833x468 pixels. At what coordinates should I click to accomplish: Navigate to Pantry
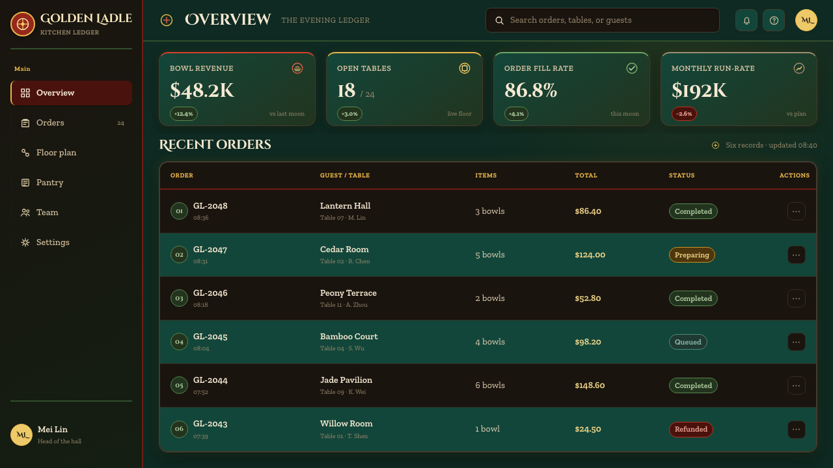click(72, 183)
